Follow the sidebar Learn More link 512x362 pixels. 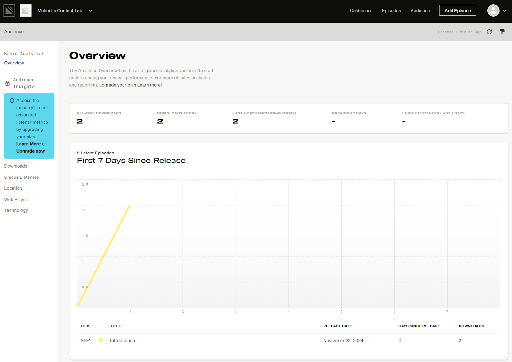coord(28,144)
